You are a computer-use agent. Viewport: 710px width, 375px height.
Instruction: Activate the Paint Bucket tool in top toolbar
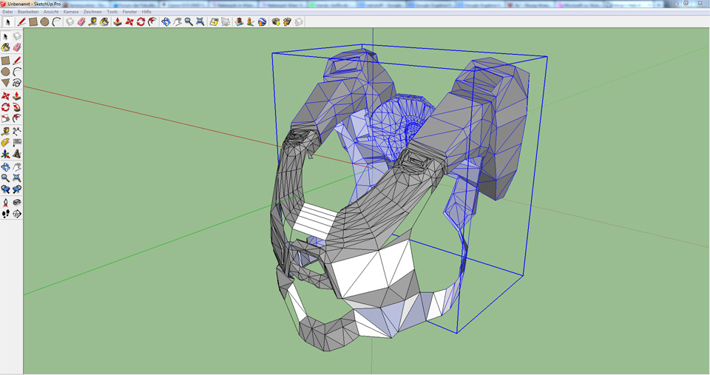point(104,22)
